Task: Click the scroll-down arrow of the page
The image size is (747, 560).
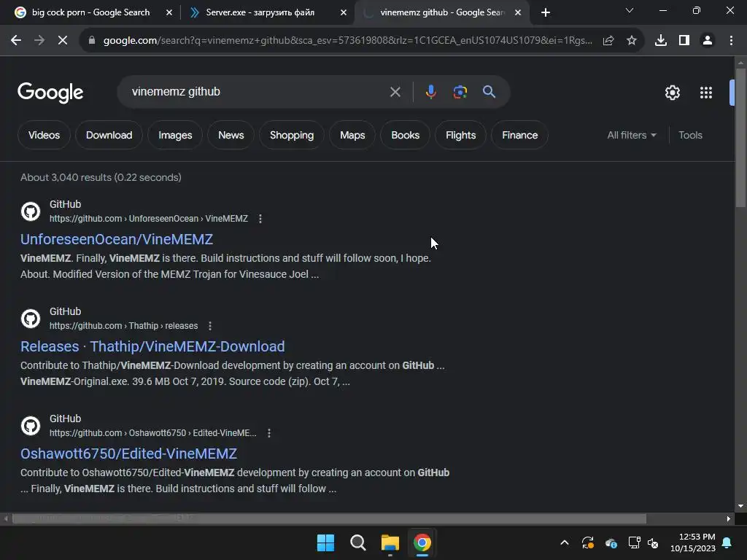Action: click(741, 506)
